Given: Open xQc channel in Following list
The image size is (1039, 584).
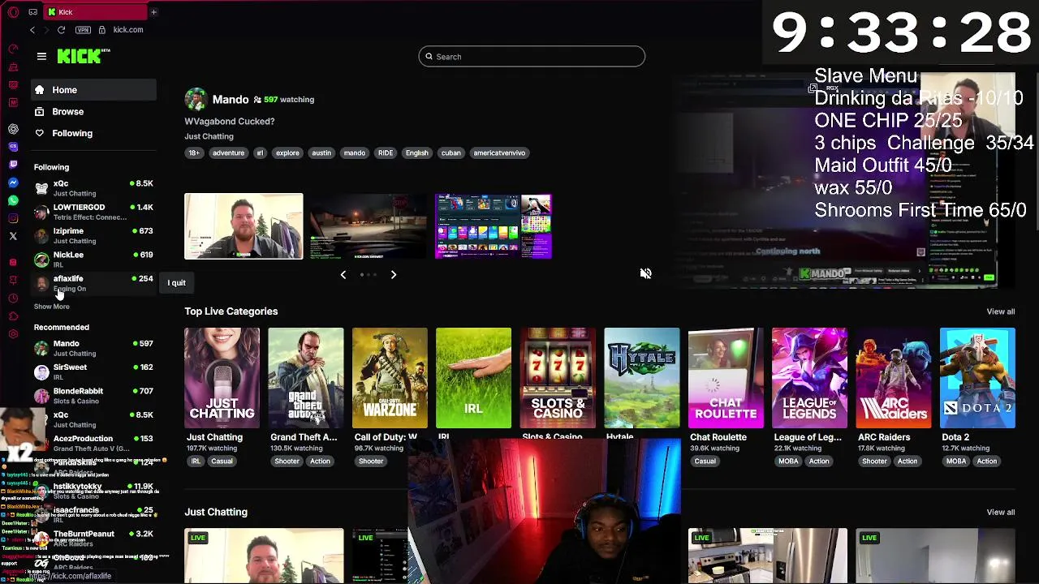Looking at the screenshot, I should click(93, 188).
